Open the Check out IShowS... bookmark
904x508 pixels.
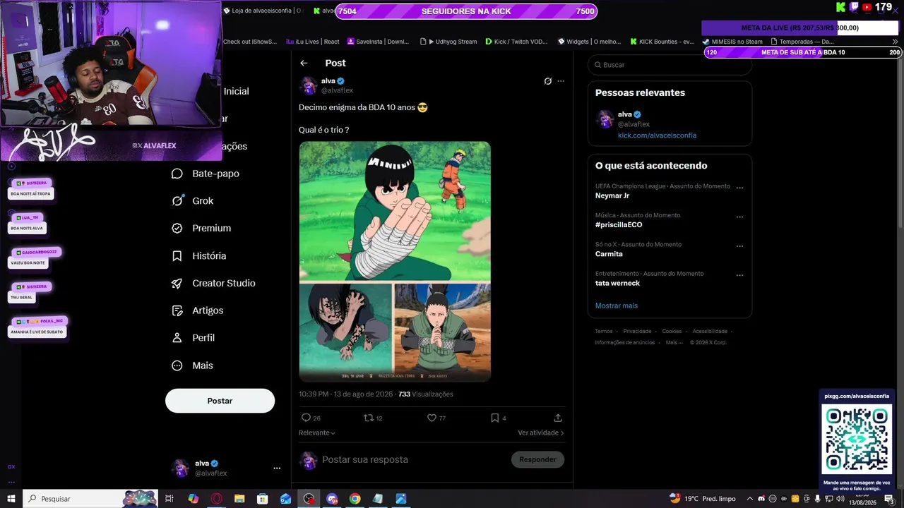250,42
